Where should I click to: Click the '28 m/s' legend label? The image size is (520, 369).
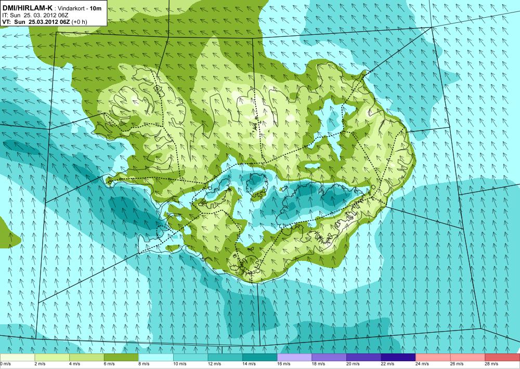coord(491,364)
